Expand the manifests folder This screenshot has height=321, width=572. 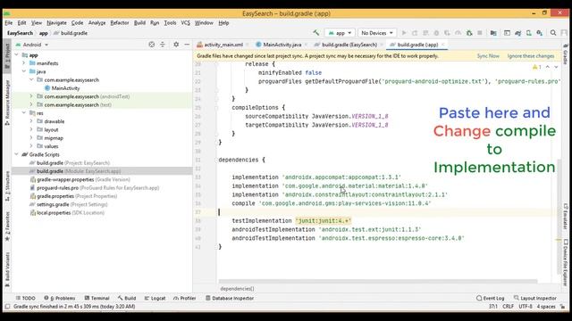point(24,63)
